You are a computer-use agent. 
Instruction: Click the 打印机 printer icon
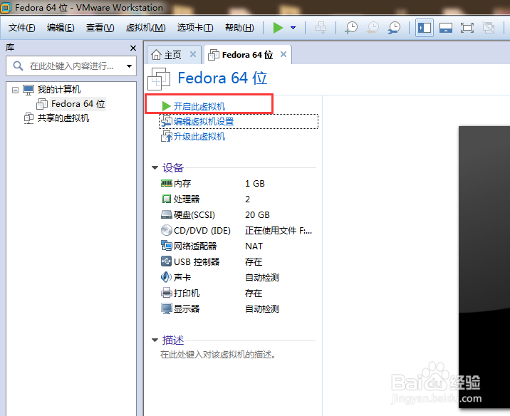click(167, 293)
